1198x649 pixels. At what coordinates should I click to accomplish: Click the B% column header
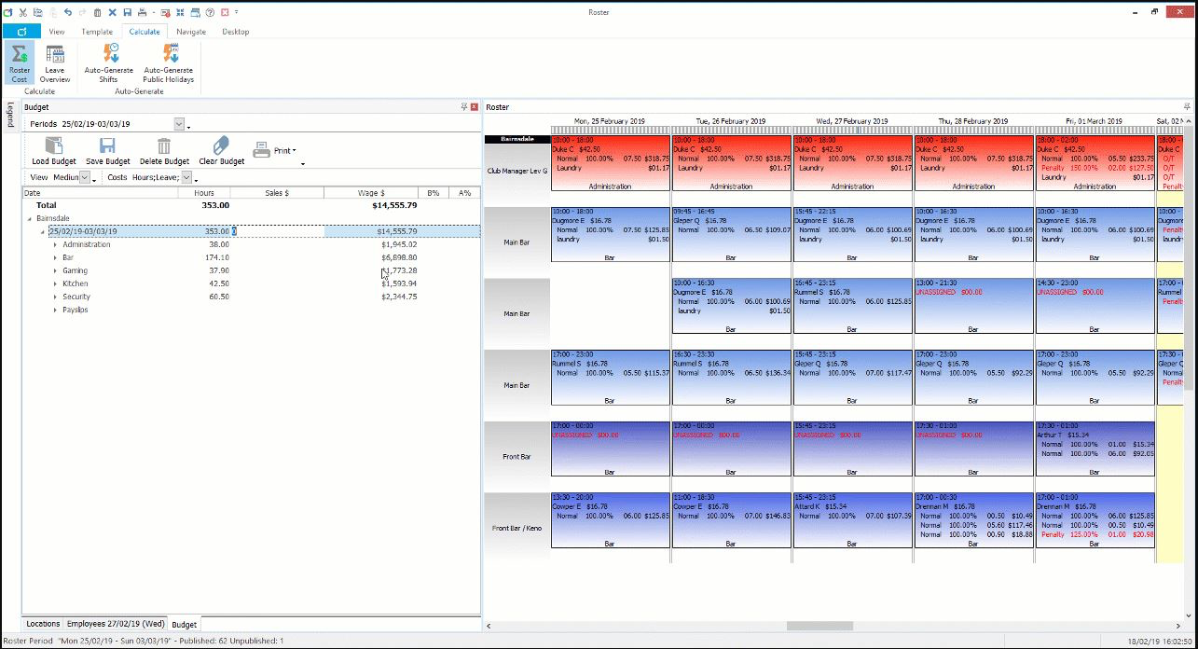(434, 193)
